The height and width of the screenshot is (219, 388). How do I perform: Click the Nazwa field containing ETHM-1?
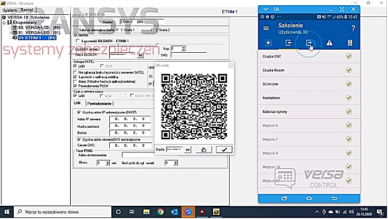click(x=141, y=22)
